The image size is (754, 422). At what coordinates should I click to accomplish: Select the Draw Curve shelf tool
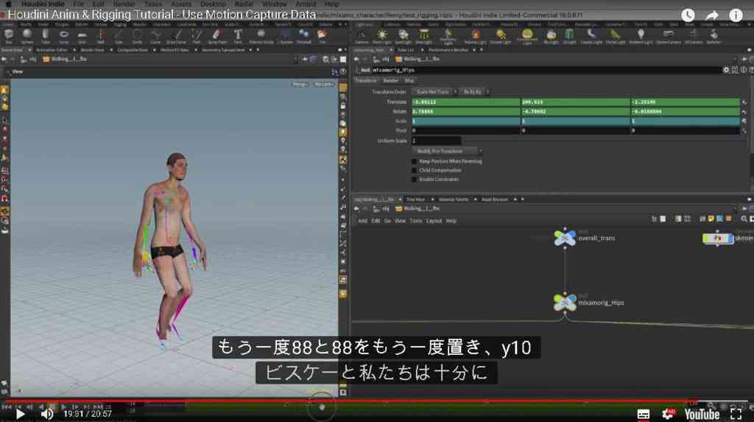point(176,35)
